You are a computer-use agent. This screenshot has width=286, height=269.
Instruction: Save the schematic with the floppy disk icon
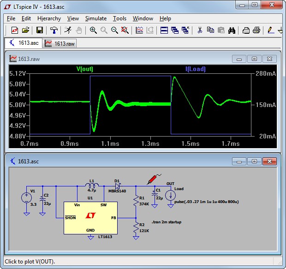40,30
